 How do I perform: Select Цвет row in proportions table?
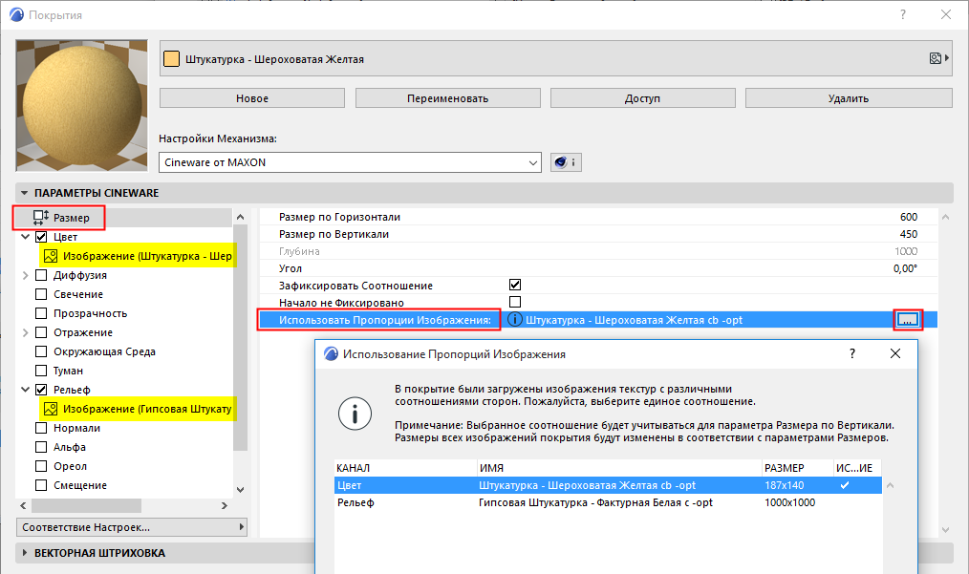[608, 485]
